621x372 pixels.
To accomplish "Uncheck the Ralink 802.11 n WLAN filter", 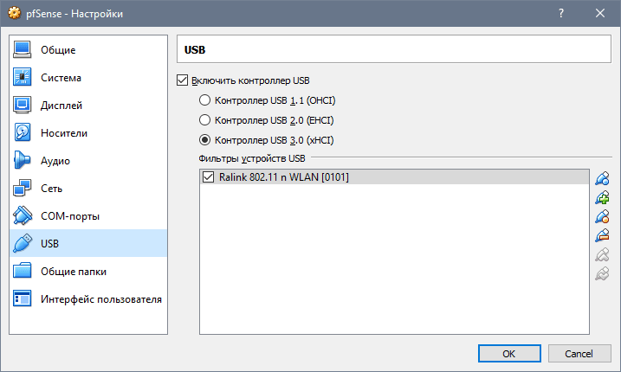I will coord(208,177).
